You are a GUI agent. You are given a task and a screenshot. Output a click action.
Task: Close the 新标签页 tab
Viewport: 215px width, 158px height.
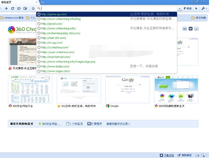click(x=36, y=2)
